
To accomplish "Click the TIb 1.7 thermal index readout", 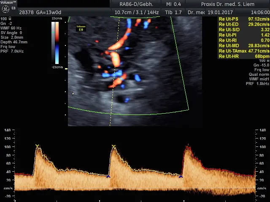I will pyautogui.click(x=173, y=13).
